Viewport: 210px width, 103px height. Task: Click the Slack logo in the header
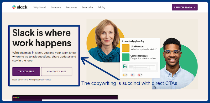(x=20, y=7)
